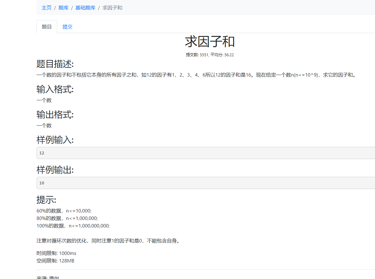Click the problem description sentence about 12的因子

(196, 75)
